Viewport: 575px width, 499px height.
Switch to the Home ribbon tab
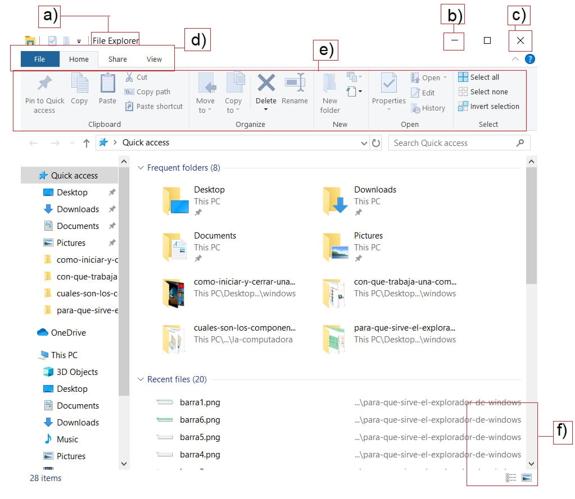(79, 59)
